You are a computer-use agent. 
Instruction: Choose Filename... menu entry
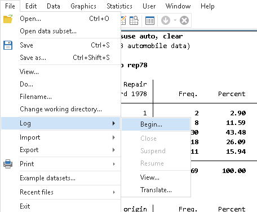pos(61,97)
